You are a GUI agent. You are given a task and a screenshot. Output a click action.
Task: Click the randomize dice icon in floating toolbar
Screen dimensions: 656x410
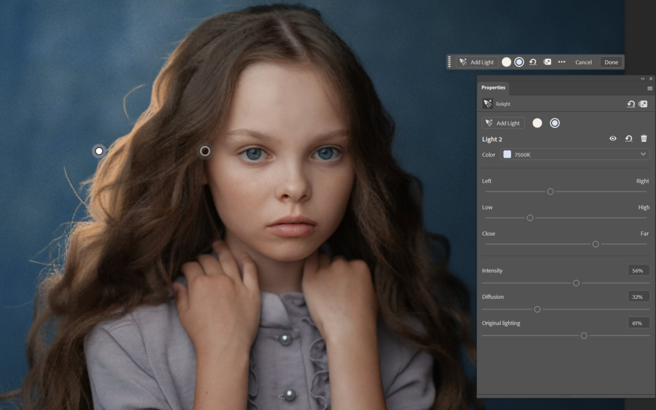pos(547,62)
